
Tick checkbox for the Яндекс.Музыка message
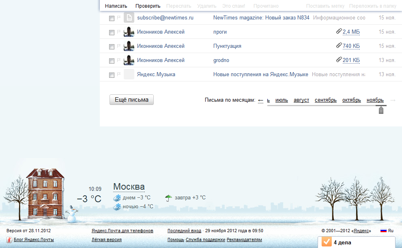tap(112, 75)
